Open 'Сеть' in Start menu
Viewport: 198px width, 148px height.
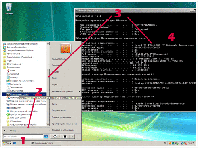click(x=54, y=104)
